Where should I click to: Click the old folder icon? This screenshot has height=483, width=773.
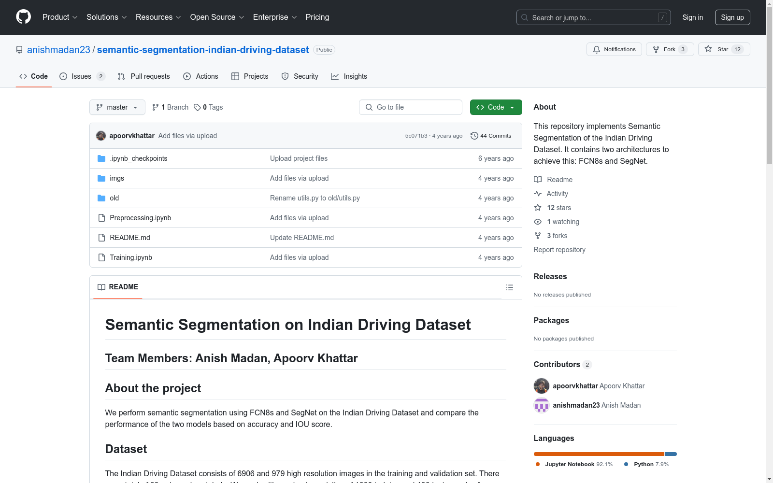(x=101, y=198)
